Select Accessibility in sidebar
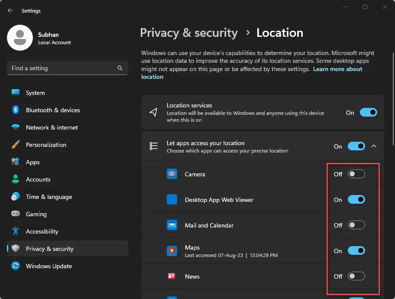395x299 pixels. point(68,231)
